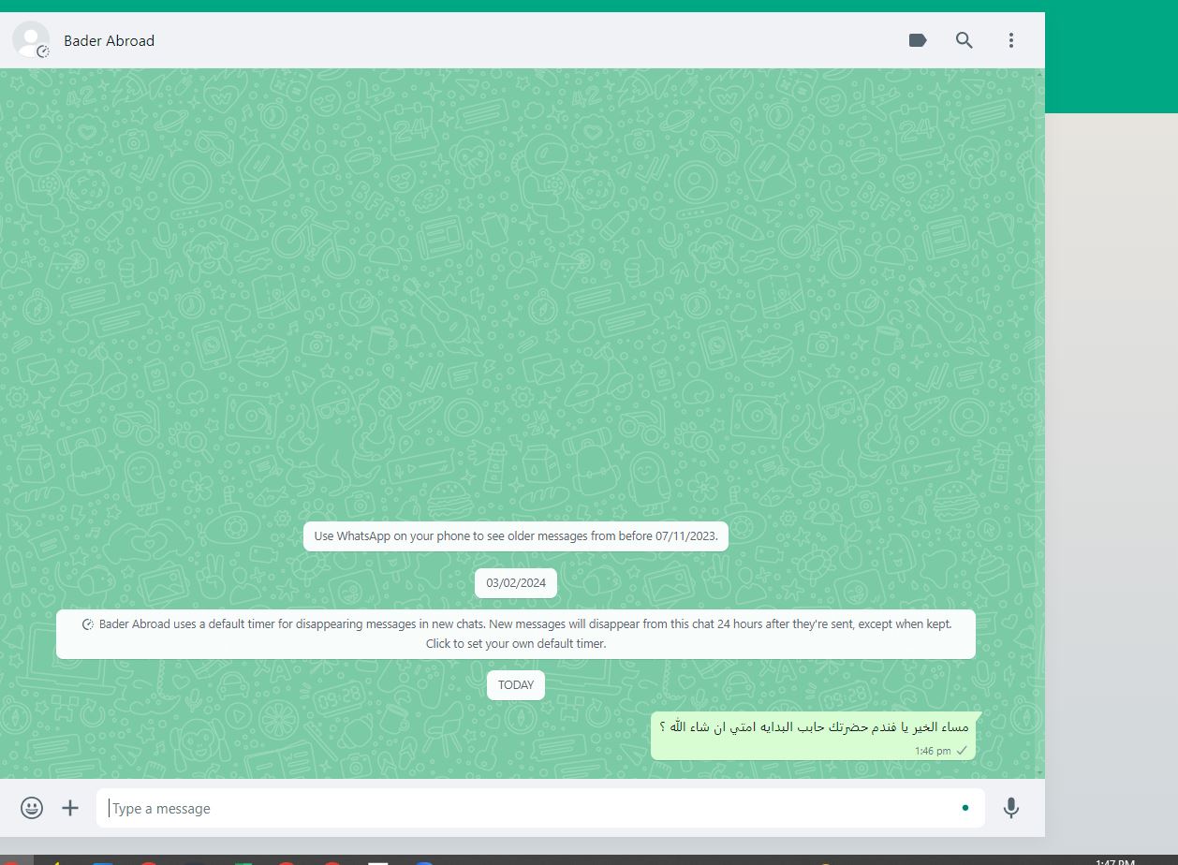Click the older messages before 07/11/2023 notice

coord(516,536)
